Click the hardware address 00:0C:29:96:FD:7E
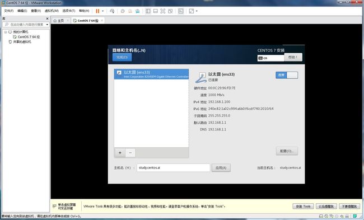This screenshot has width=364, height=220. click(x=222, y=88)
